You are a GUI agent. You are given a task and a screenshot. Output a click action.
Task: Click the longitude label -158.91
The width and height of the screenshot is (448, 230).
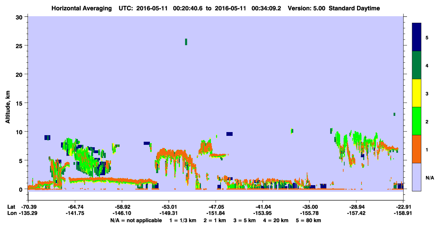(403, 213)
